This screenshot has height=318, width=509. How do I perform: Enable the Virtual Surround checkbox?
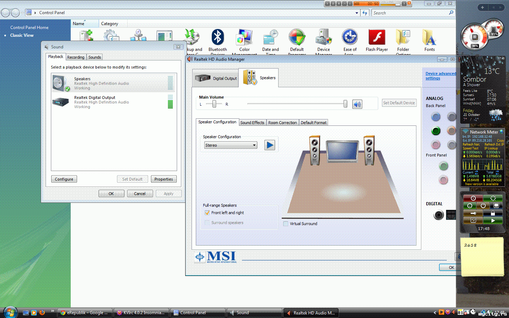[x=286, y=224]
